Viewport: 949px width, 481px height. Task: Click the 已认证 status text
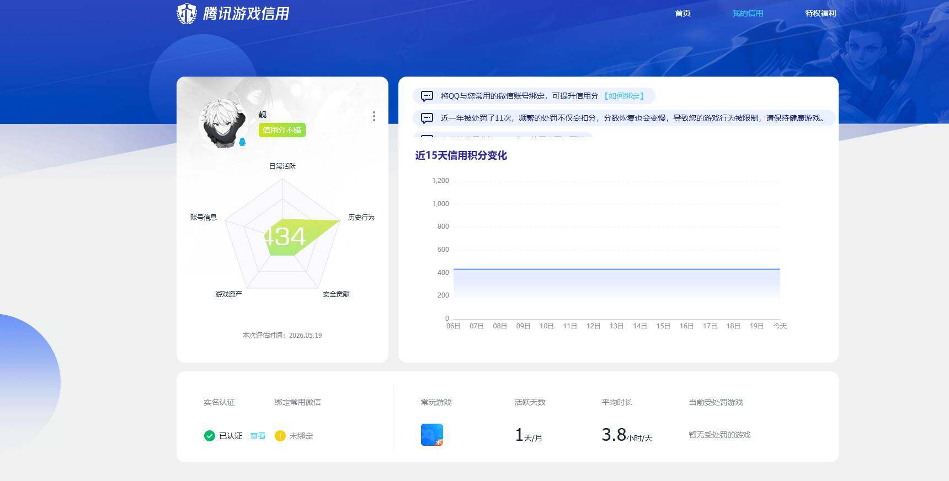(231, 436)
